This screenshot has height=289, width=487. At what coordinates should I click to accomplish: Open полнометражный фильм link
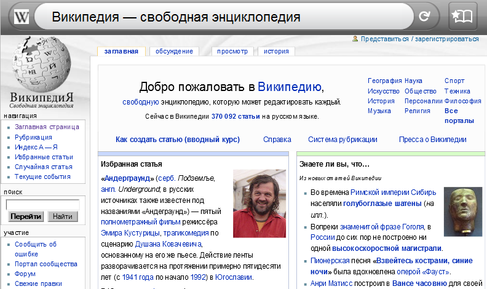click(141, 222)
